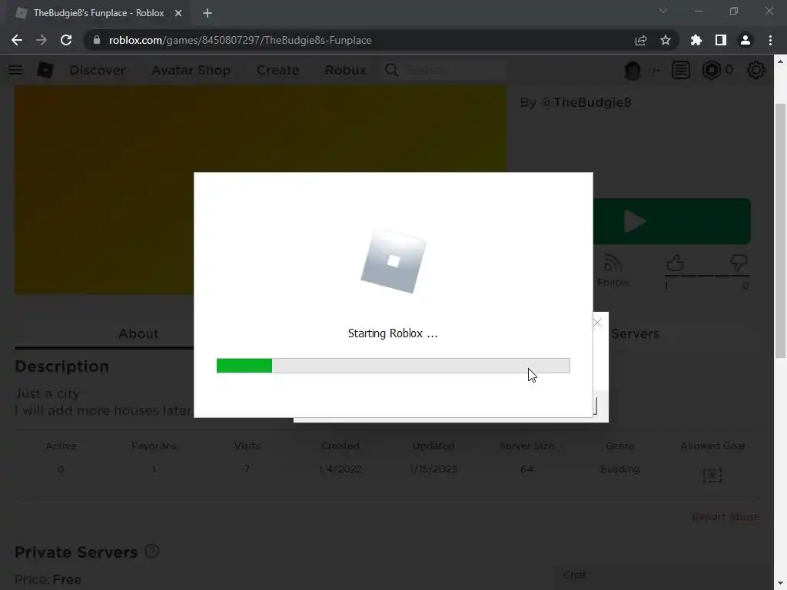
Task: Open the Discover menu item
Action: click(98, 70)
